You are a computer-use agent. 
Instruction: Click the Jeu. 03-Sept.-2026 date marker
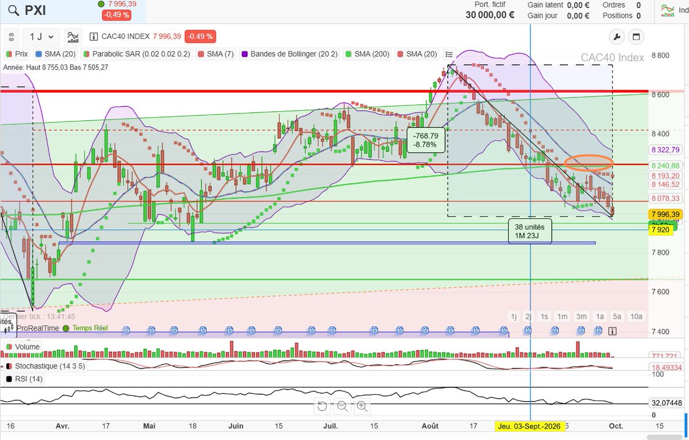click(x=529, y=426)
